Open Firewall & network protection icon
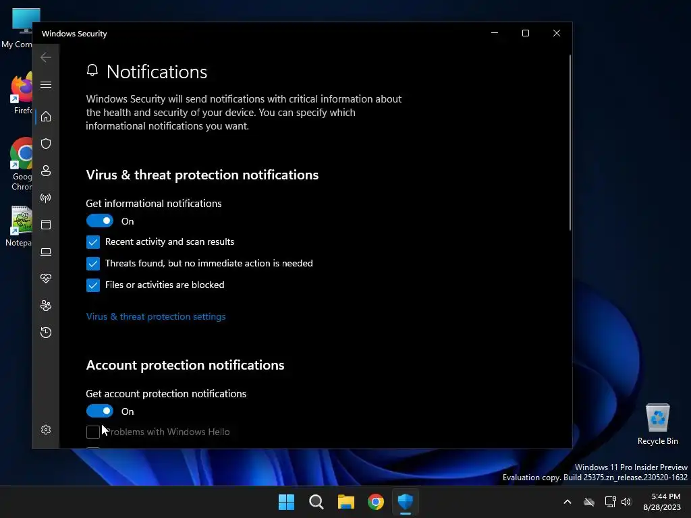The height and width of the screenshot is (518, 691). point(46,198)
